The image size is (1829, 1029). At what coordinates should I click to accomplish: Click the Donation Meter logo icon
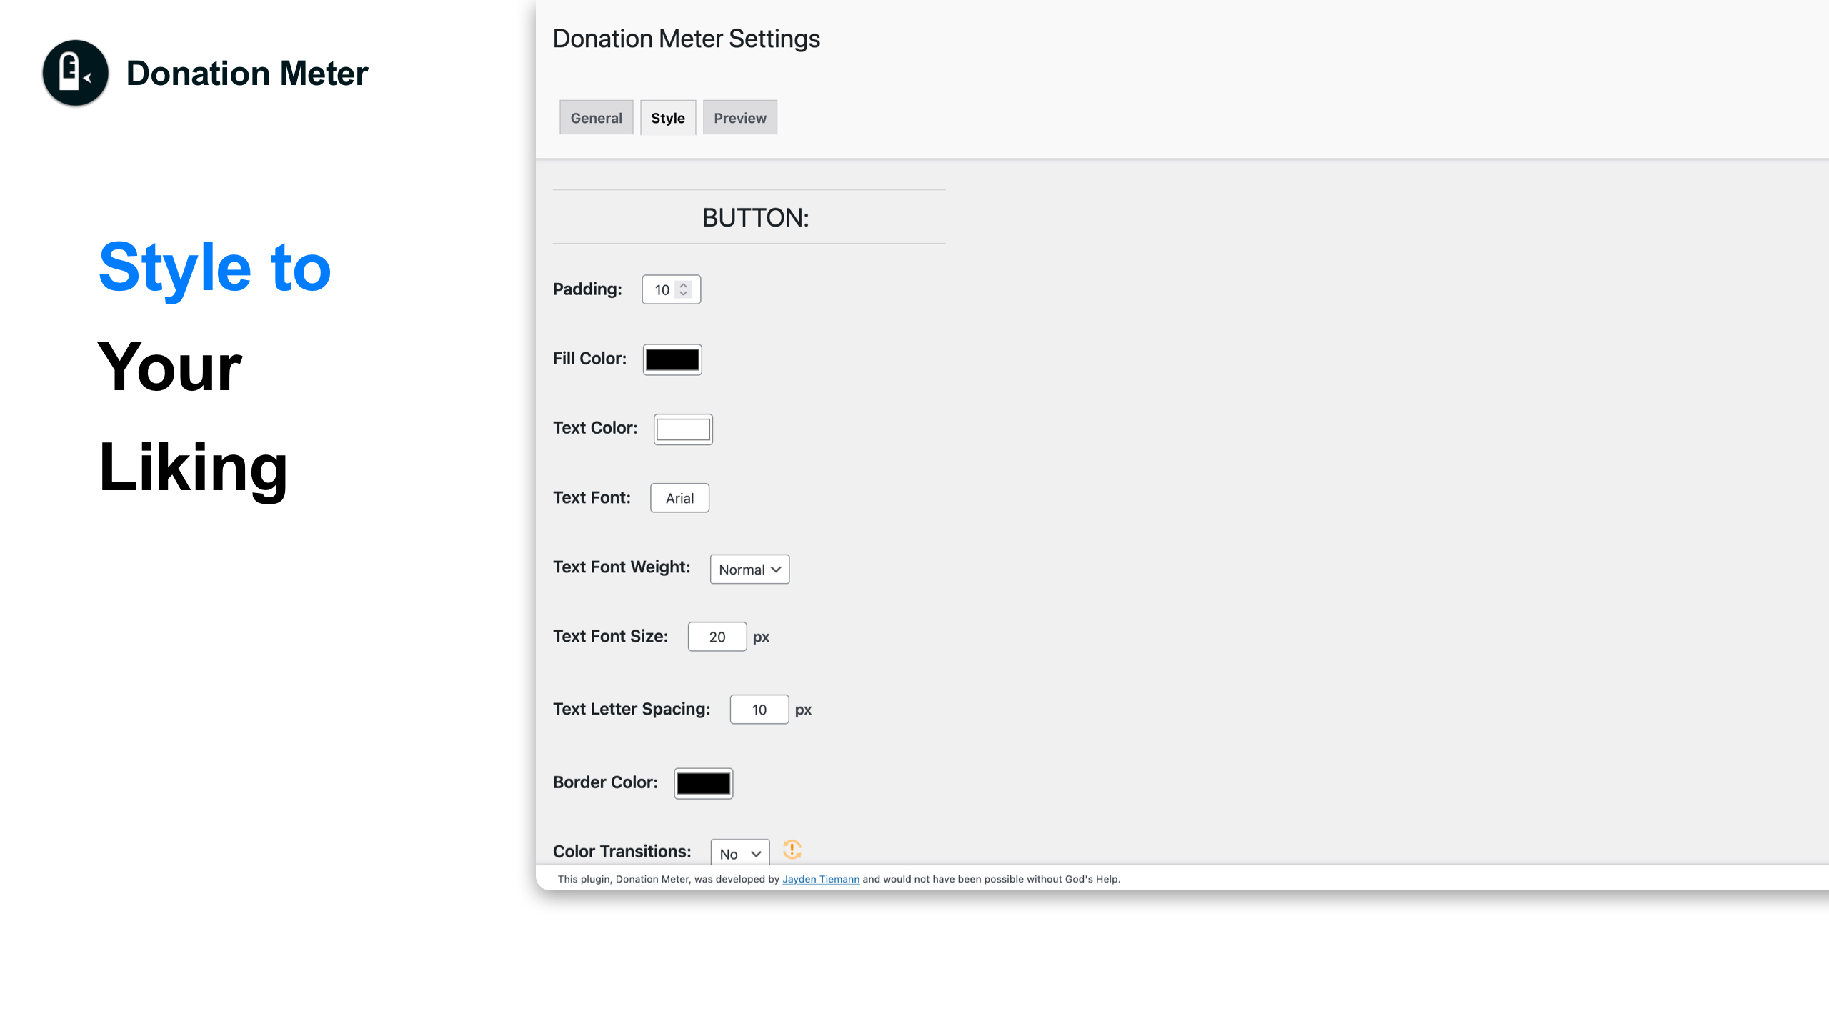[x=75, y=73]
